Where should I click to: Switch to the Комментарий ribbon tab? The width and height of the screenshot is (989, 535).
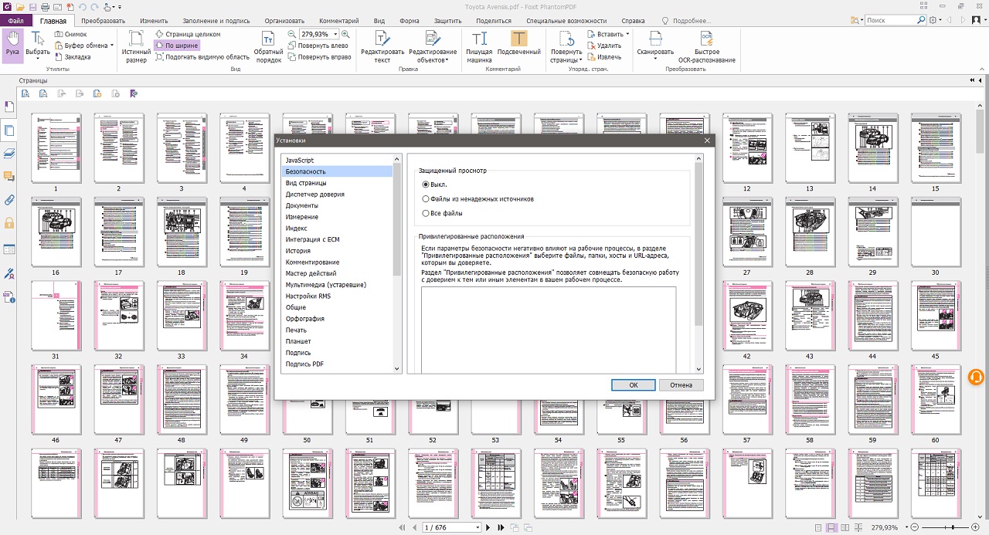pos(338,21)
